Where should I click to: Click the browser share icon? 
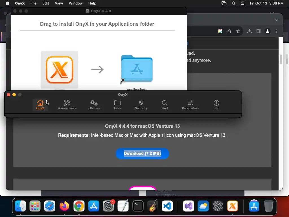[x=229, y=31]
